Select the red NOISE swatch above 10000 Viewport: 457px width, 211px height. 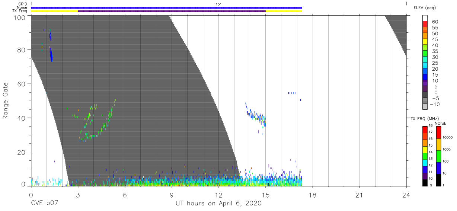point(439,132)
